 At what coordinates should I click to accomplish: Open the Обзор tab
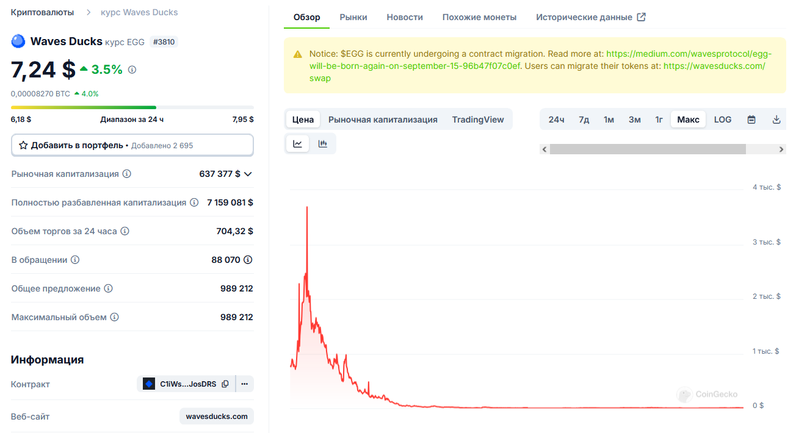tap(306, 17)
